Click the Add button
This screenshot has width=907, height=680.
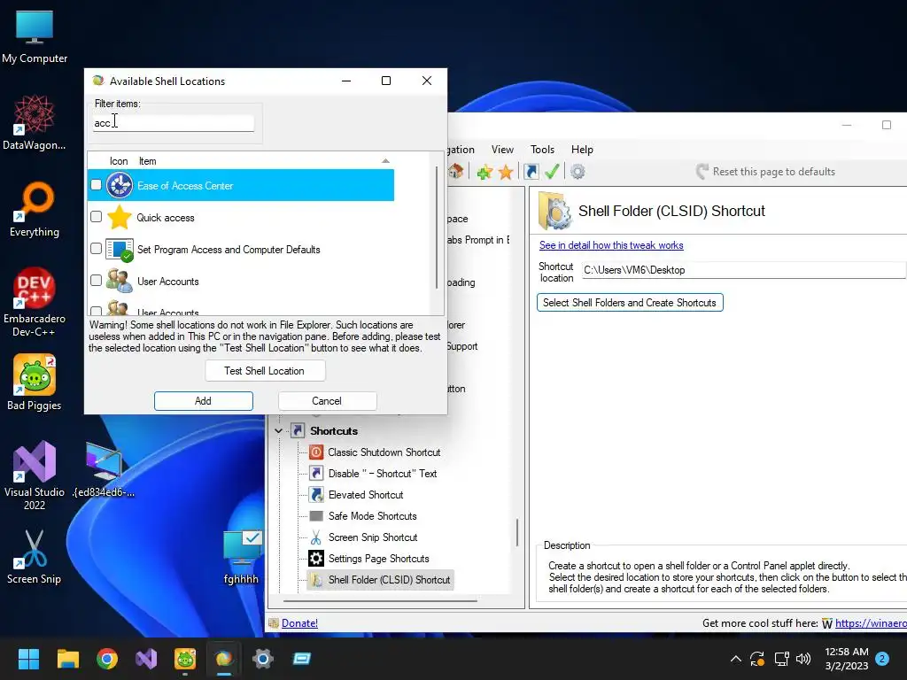coord(203,401)
